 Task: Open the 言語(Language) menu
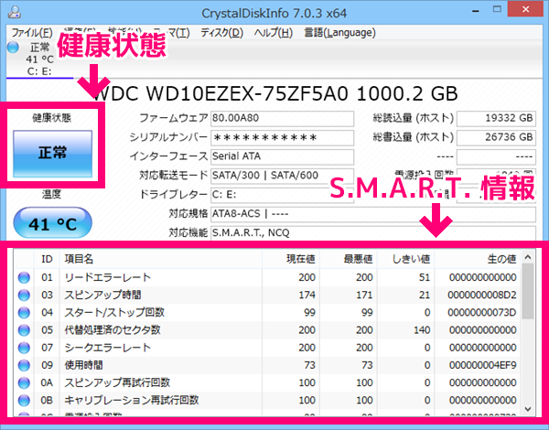339,33
